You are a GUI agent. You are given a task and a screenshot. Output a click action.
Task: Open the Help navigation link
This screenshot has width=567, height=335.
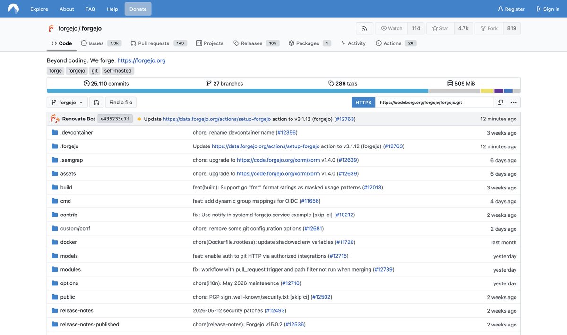click(112, 9)
